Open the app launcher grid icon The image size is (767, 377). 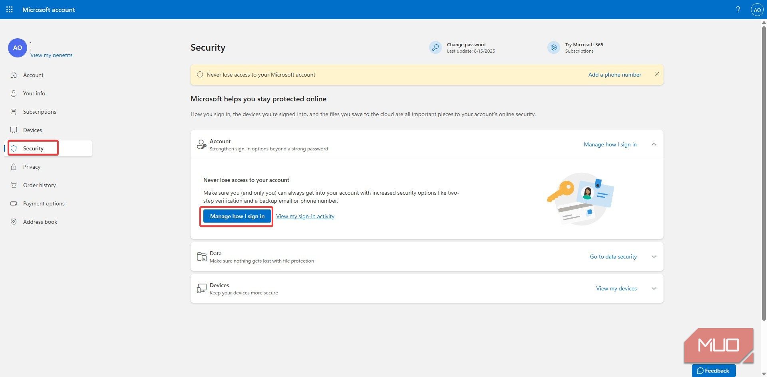10,10
